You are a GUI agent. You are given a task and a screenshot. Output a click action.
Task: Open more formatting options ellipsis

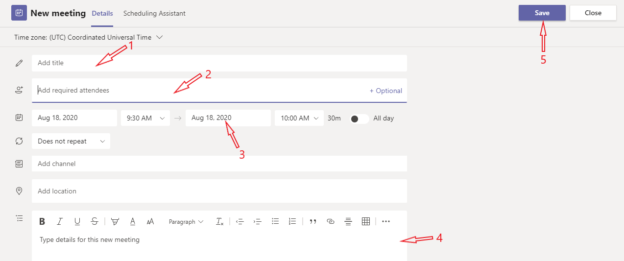386,221
